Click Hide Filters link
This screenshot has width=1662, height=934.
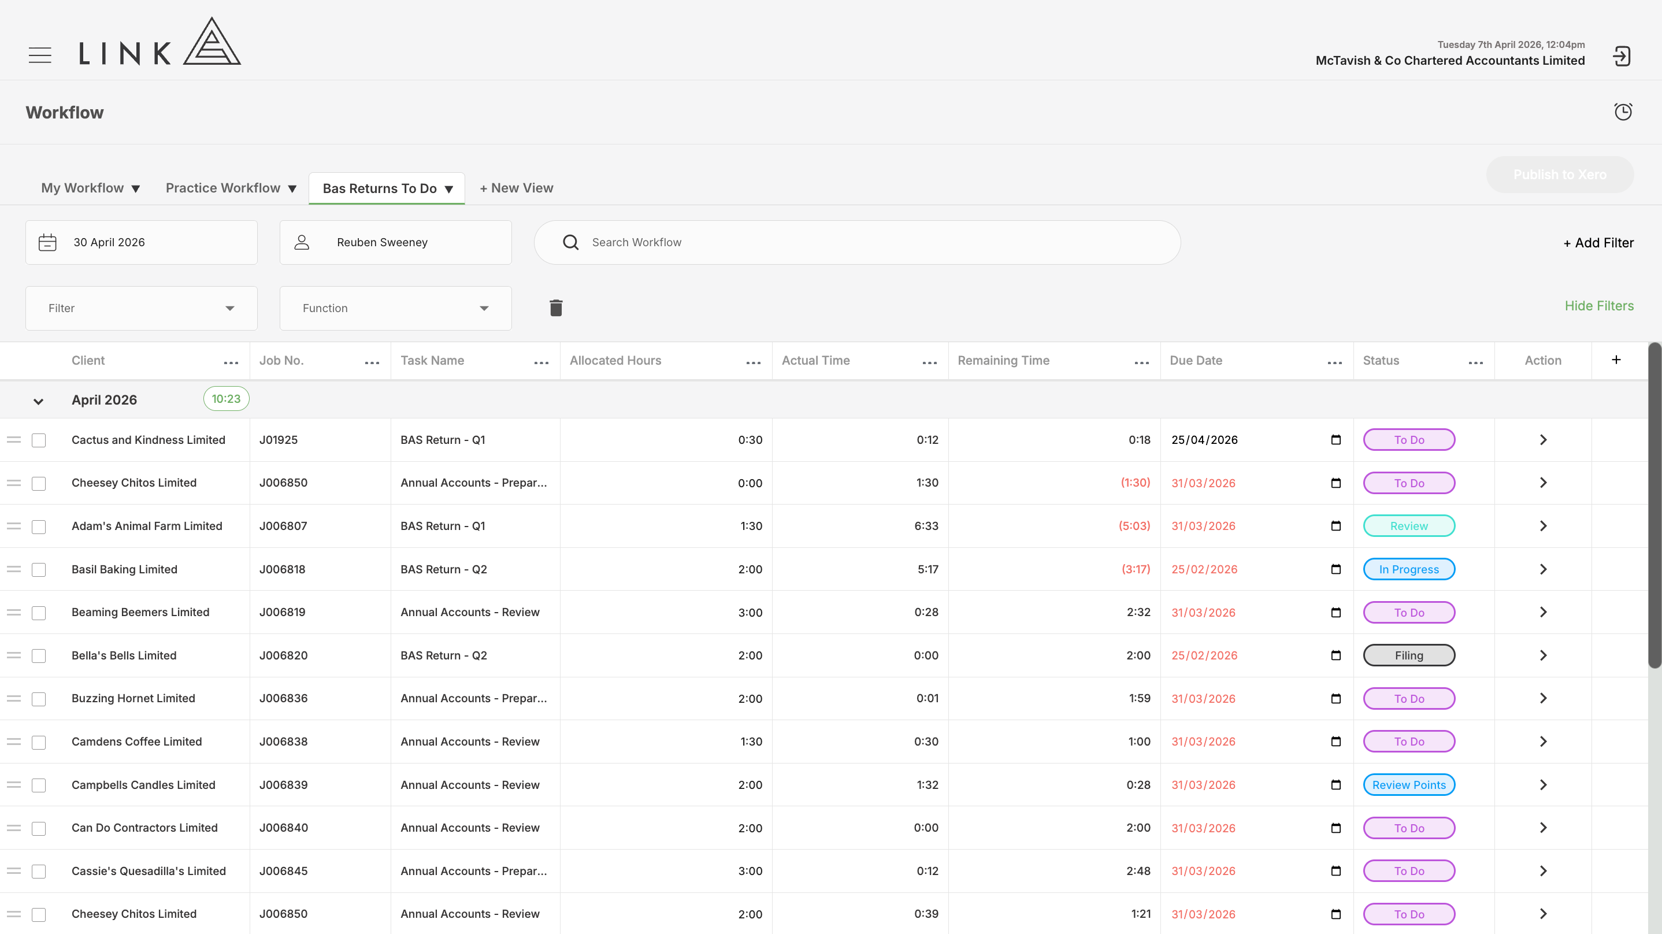(1600, 306)
